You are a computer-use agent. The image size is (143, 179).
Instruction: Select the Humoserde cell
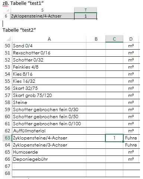point(49,152)
